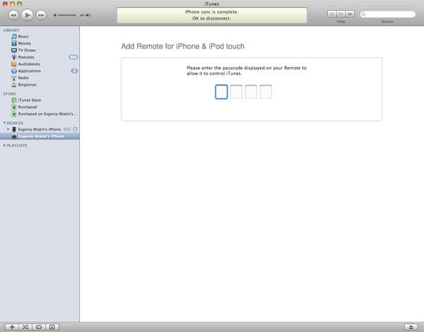The height and width of the screenshot is (332, 424).
Task: Switch to Cover Flow view button
Action: coord(350,14)
